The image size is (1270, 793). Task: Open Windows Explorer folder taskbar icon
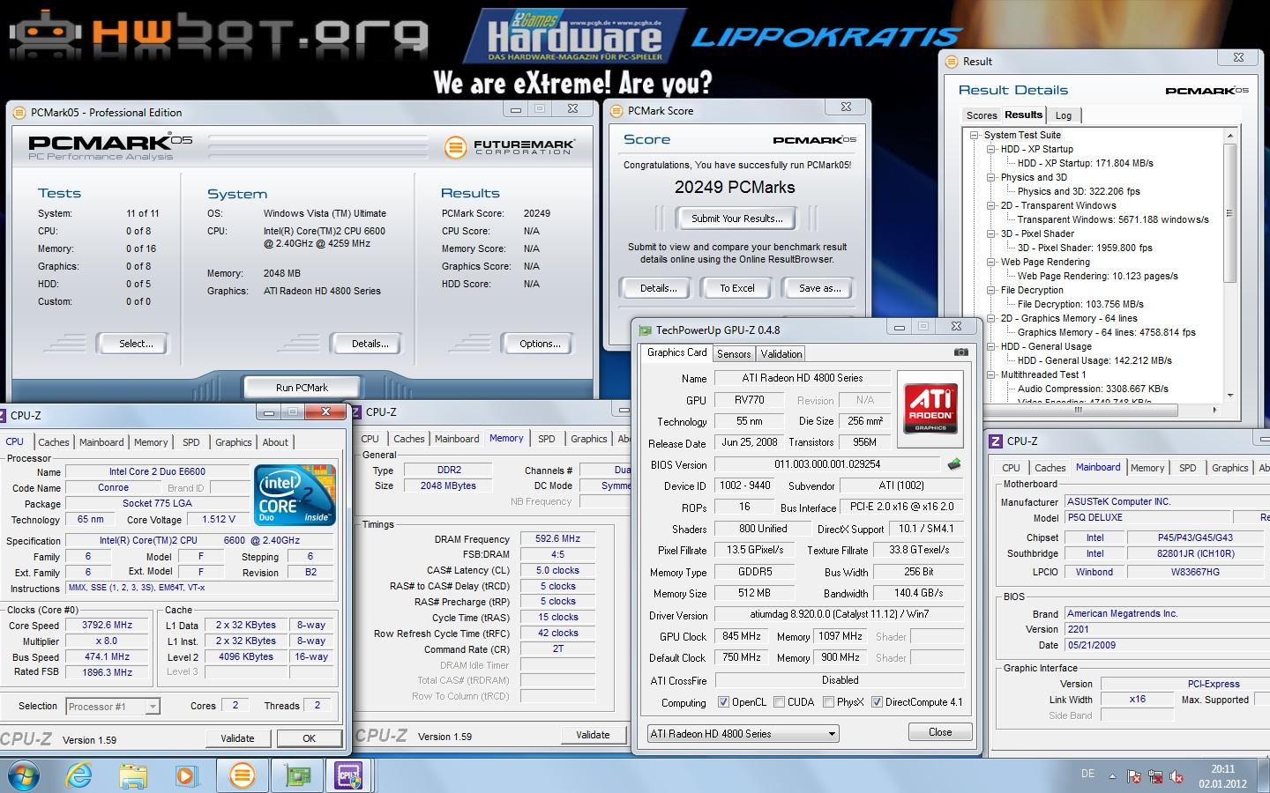pos(133,775)
